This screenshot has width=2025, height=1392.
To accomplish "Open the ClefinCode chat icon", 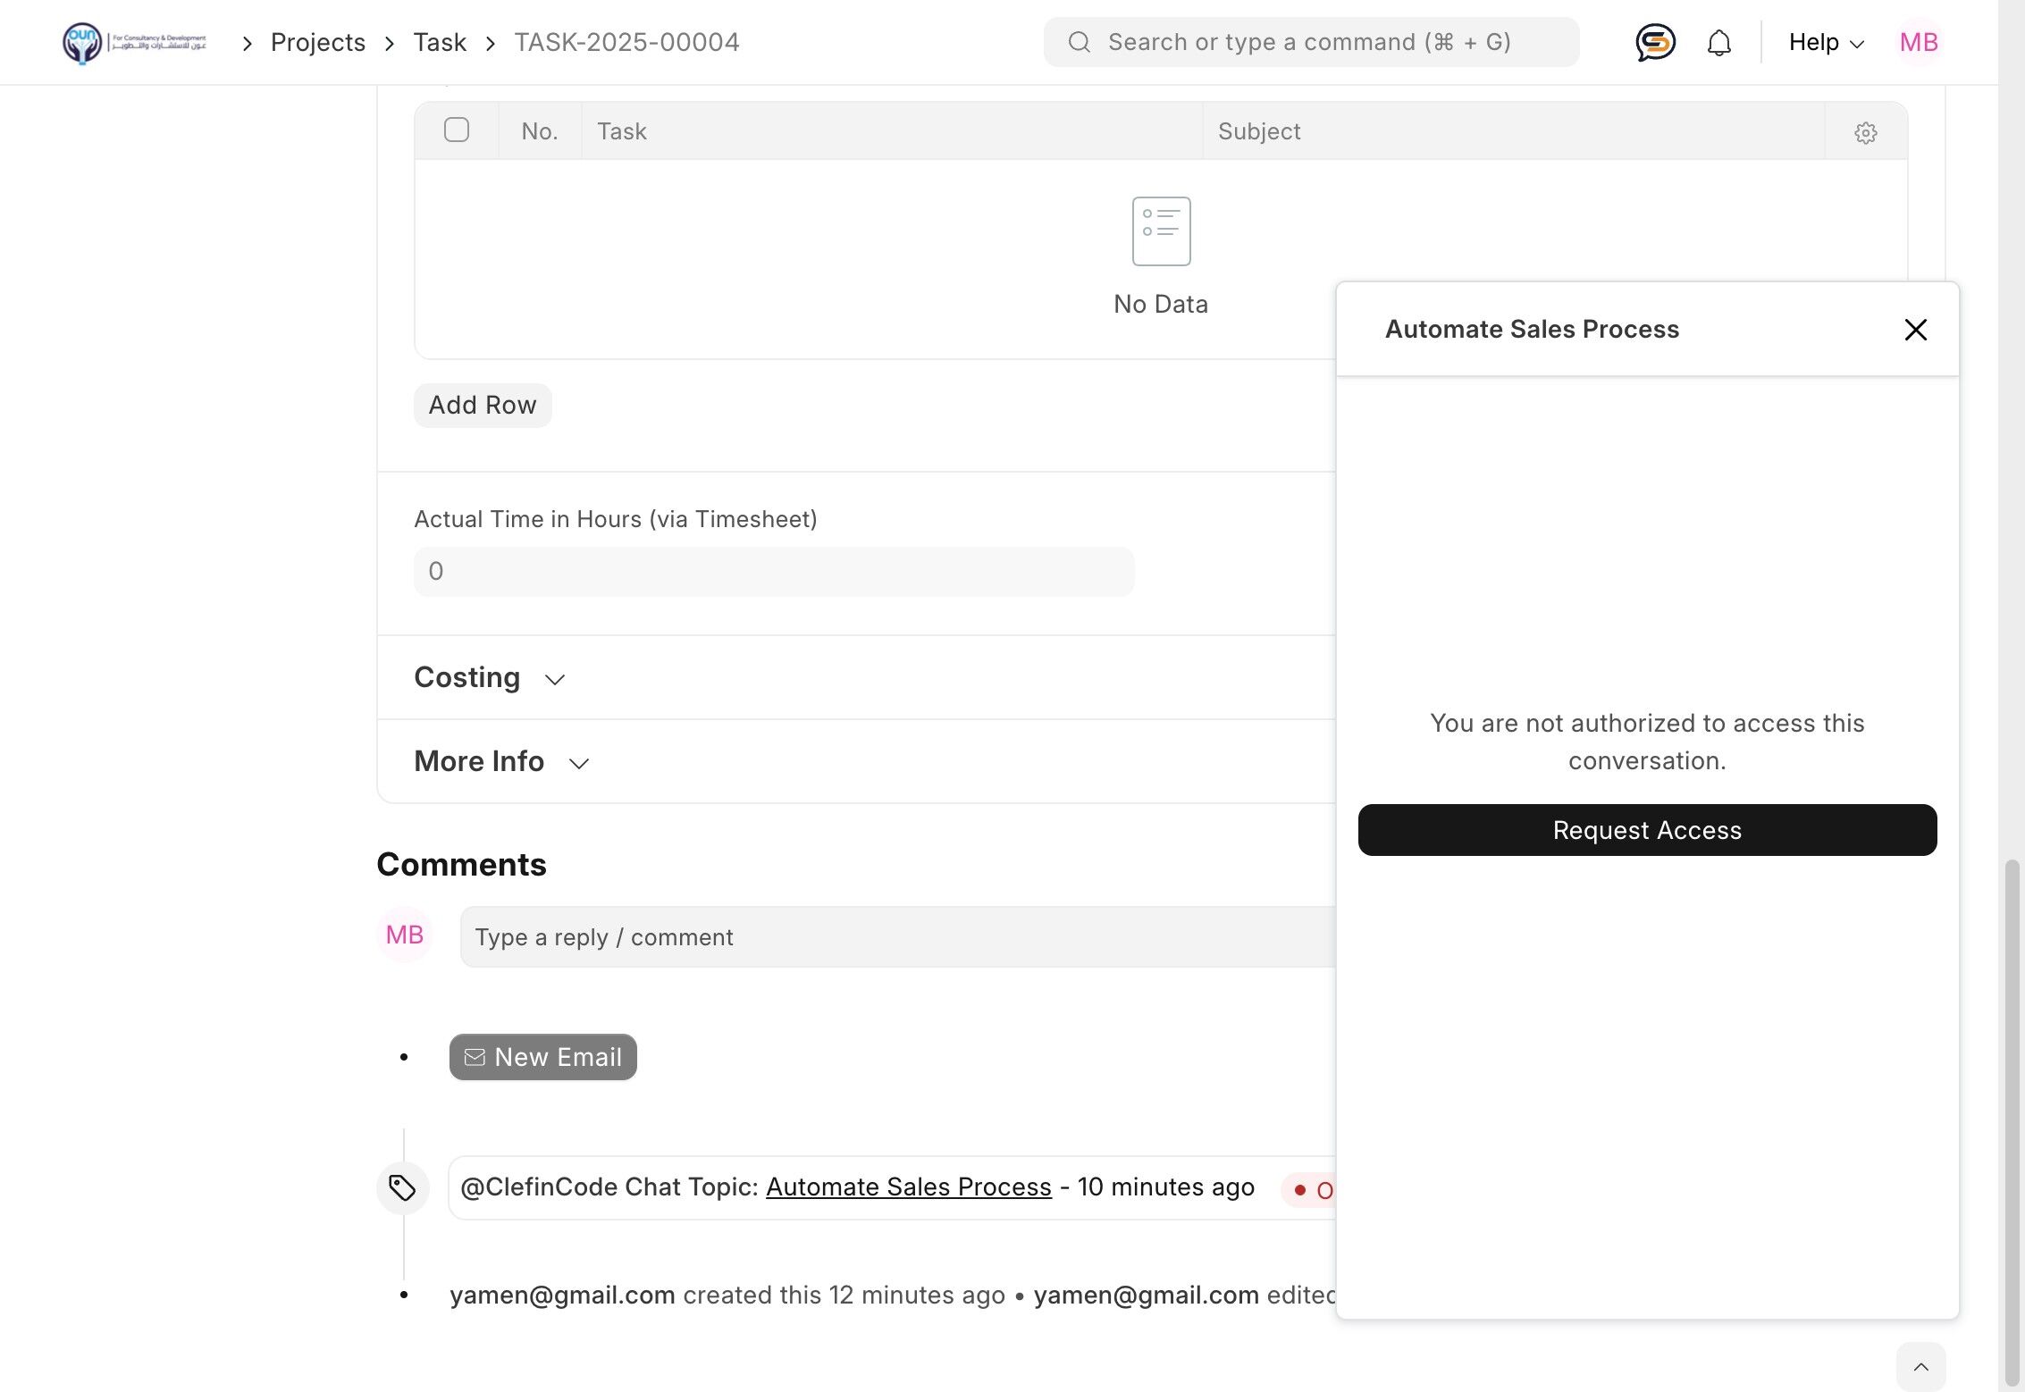I will click(1655, 42).
